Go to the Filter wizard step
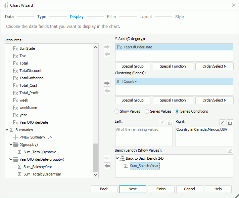This screenshot has height=198, width=239. (111, 17)
